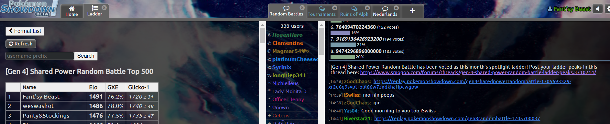
Task: Toggle the sound volume speaker icon
Action: tap(598, 9)
